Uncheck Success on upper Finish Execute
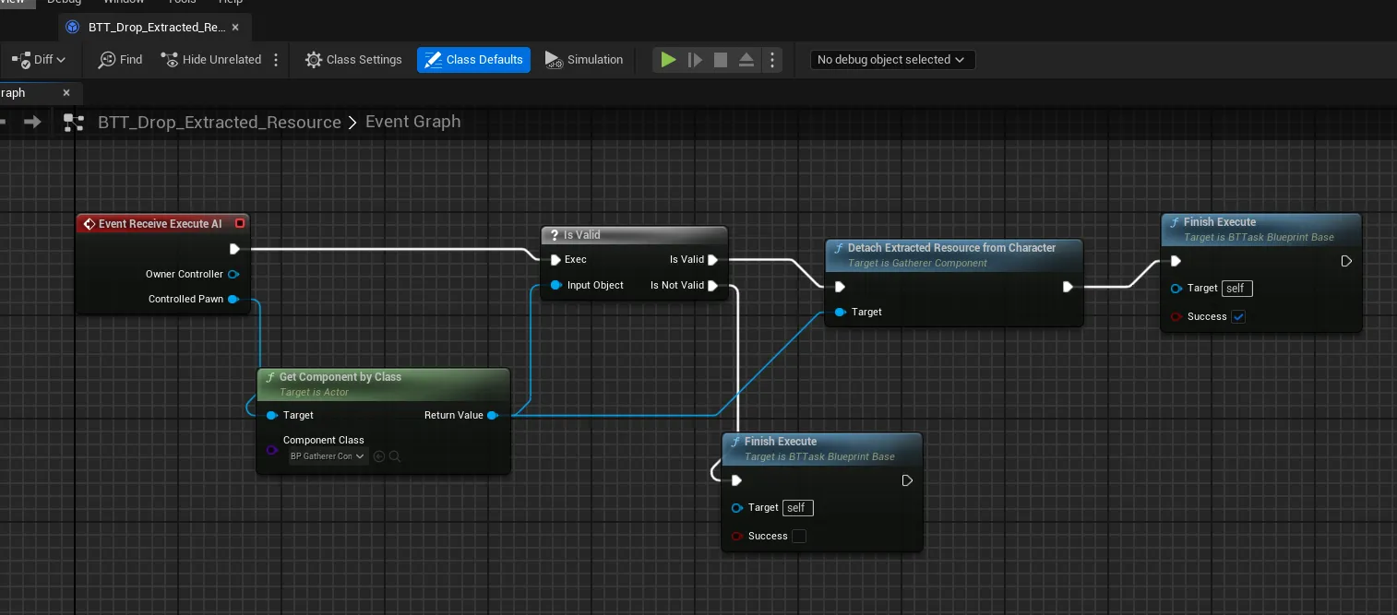 point(1238,316)
